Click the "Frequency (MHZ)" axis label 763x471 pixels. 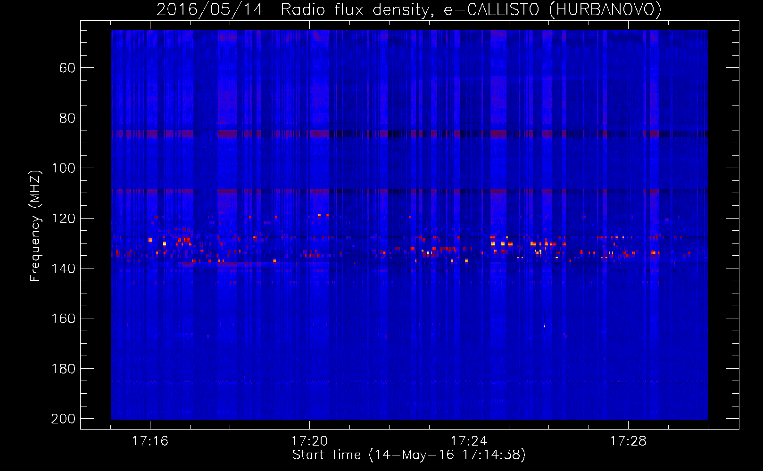(x=35, y=226)
